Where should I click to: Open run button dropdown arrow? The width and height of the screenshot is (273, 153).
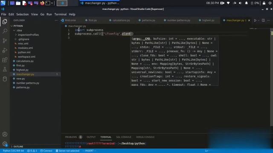pyautogui.click(x=258, y=20)
